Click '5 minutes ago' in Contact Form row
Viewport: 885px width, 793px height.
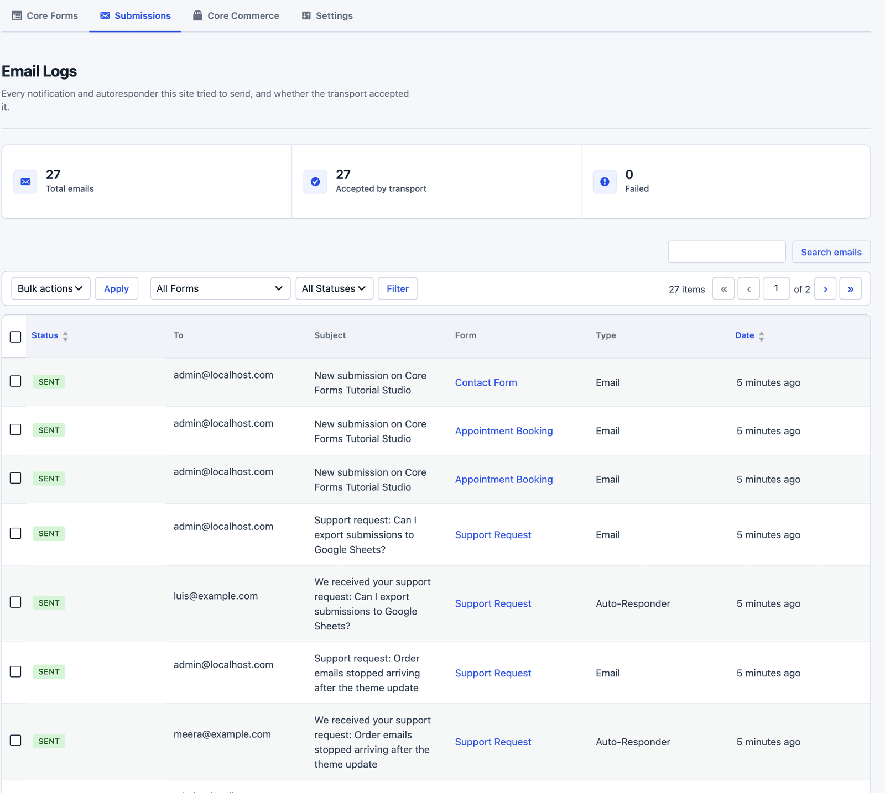(x=769, y=382)
